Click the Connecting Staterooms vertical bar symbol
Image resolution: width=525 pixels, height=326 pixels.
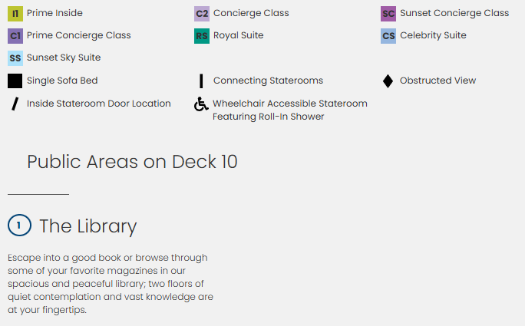tap(201, 81)
